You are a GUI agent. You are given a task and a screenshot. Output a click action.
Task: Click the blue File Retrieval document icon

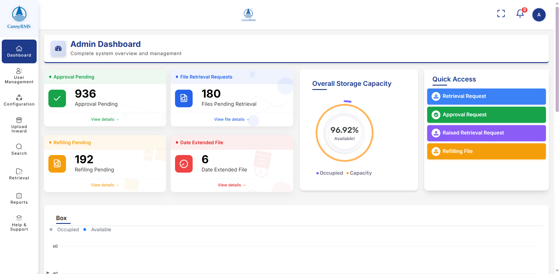pos(184,98)
